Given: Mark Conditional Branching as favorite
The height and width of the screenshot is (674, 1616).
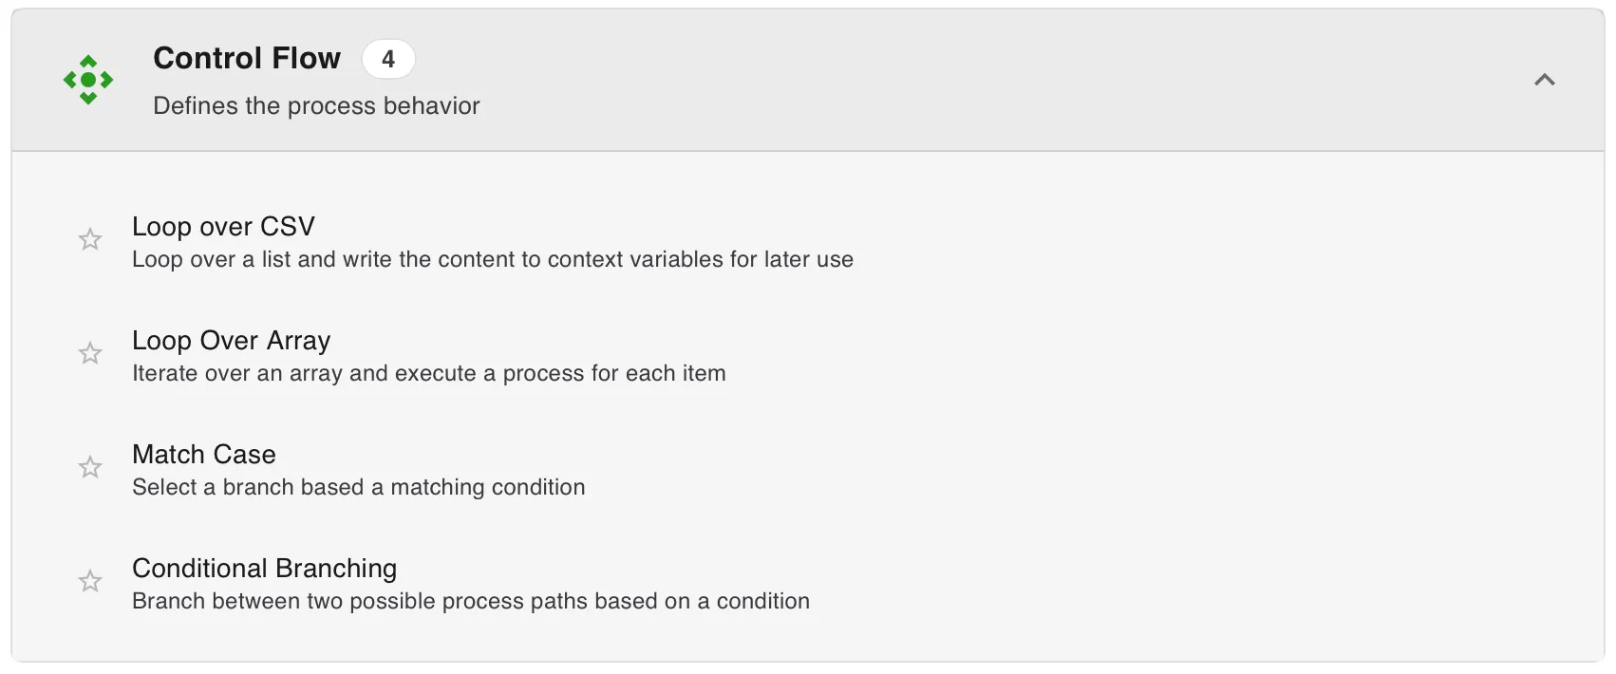Looking at the screenshot, I should pyautogui.click(x=90, y=581).
